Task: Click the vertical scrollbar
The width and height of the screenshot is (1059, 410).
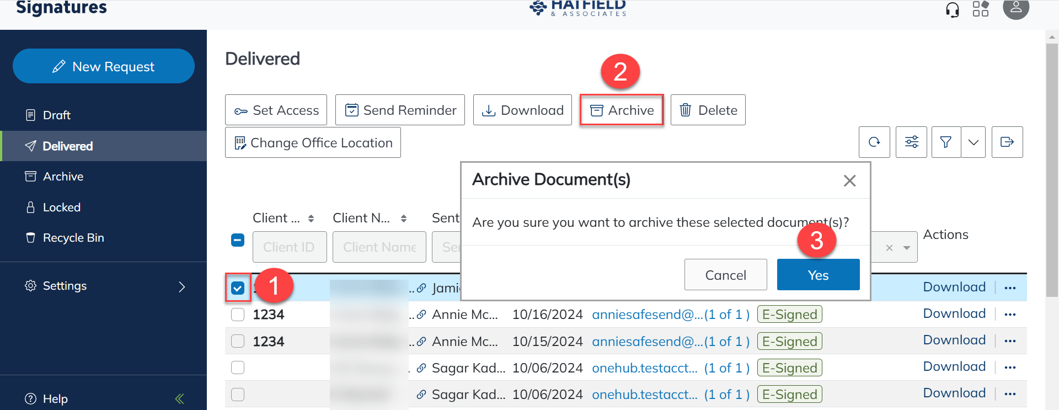Action: (1052, 170)
